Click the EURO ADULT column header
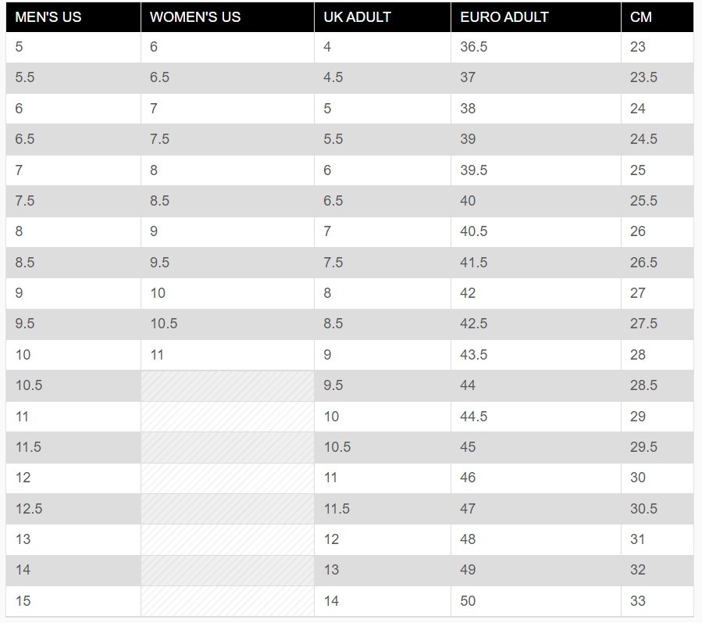The width and height of the screenshot is (702, 623). coord(536,17)
